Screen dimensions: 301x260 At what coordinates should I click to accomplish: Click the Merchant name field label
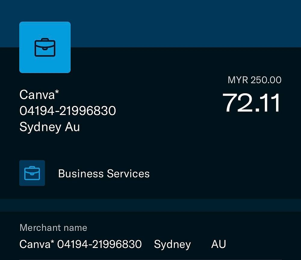pyautogui.click(x=53, y=228)
